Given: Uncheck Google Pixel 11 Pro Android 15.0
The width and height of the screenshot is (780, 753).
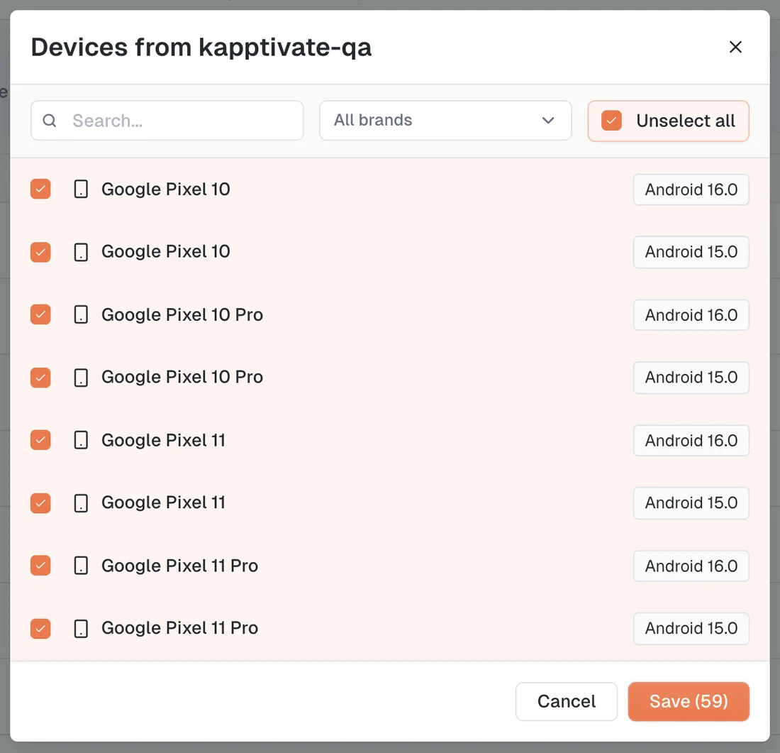Looking at the screenshot, I should (x=40, y=629).
